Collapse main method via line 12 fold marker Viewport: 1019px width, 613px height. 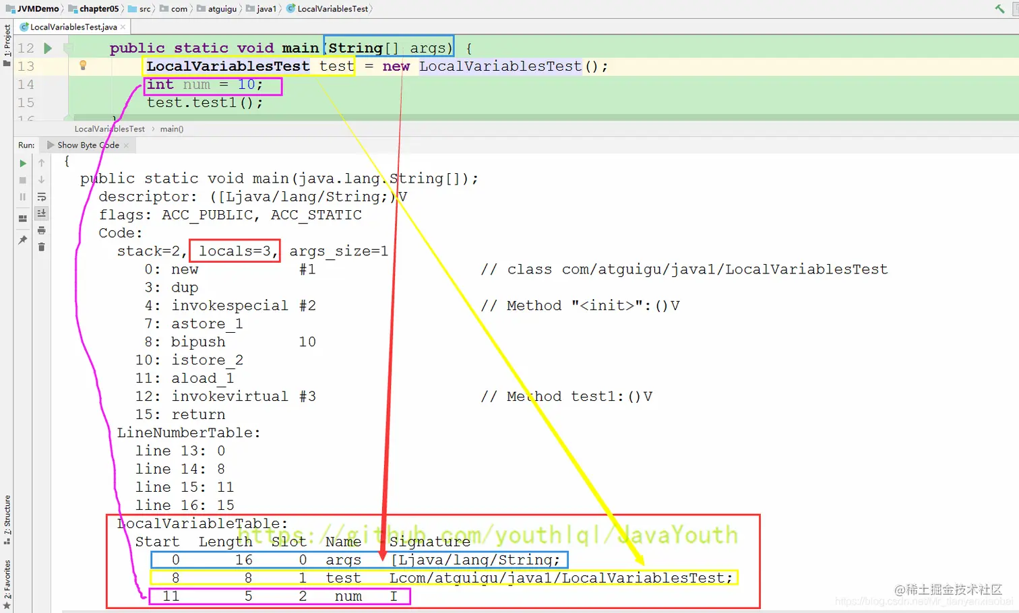[67, 49]
